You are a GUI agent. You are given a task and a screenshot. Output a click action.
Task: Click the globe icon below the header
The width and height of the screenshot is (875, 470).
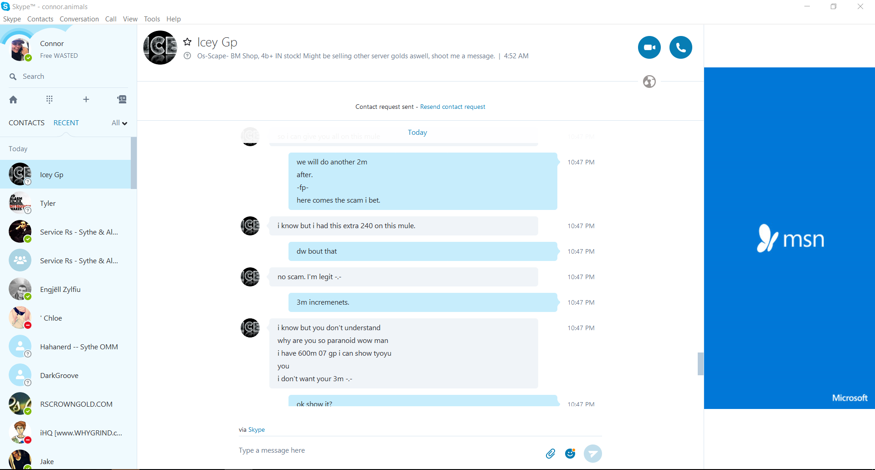pos(649,82)
